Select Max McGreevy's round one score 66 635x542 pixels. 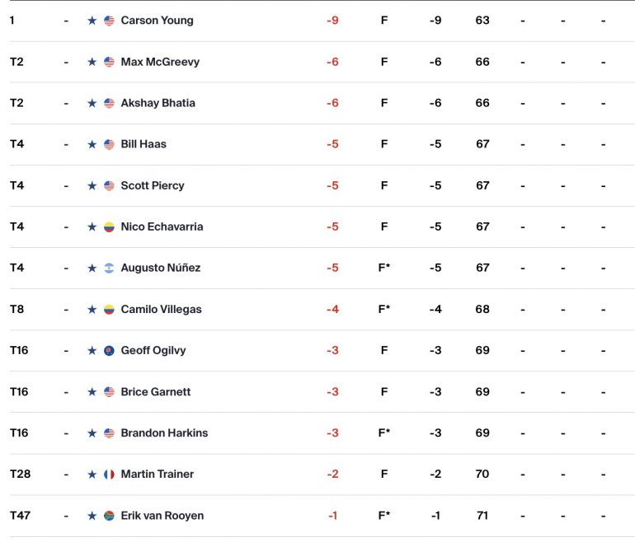[x=482, y=62]
